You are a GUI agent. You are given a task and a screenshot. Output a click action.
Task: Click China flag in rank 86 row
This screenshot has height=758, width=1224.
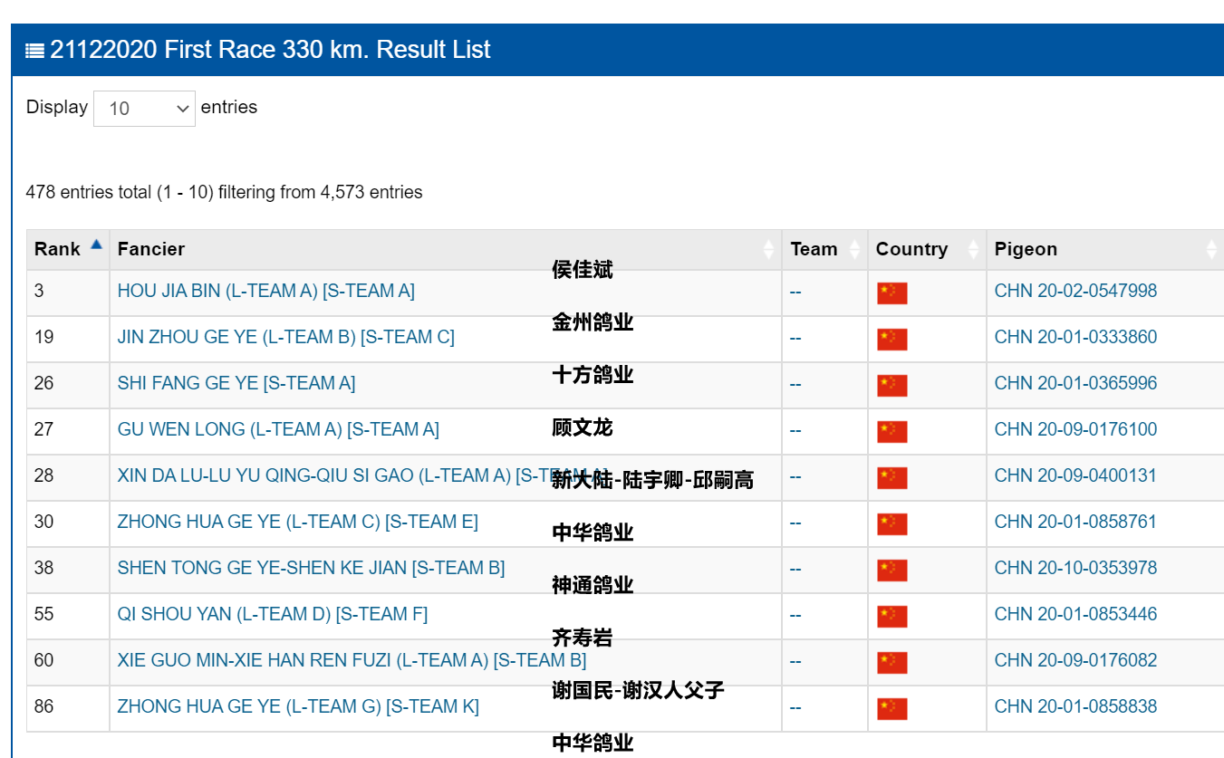coord(891,709)
